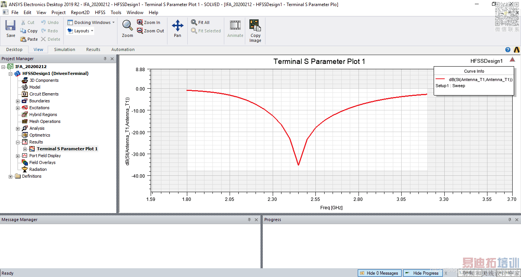The image size is (521, 277).
Task: Open the Docking Windows dropdown
Action: (91, 22)
